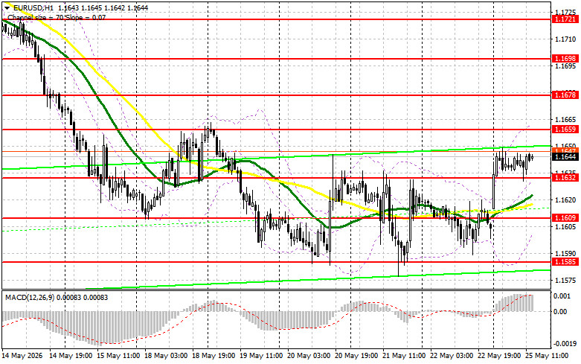Click the 1.1665 price scale value
This screenshot has height=364, width=581.
pyautogui.click(x=566, y=120)
